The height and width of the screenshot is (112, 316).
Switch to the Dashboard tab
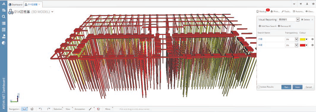[x=15, y=4]
